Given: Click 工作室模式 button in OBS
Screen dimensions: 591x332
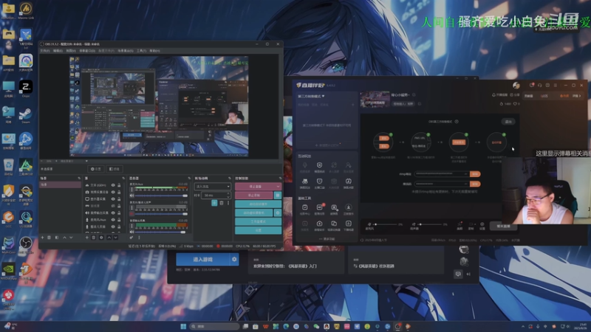Looking at the screenshot, I should click(258, 221).
